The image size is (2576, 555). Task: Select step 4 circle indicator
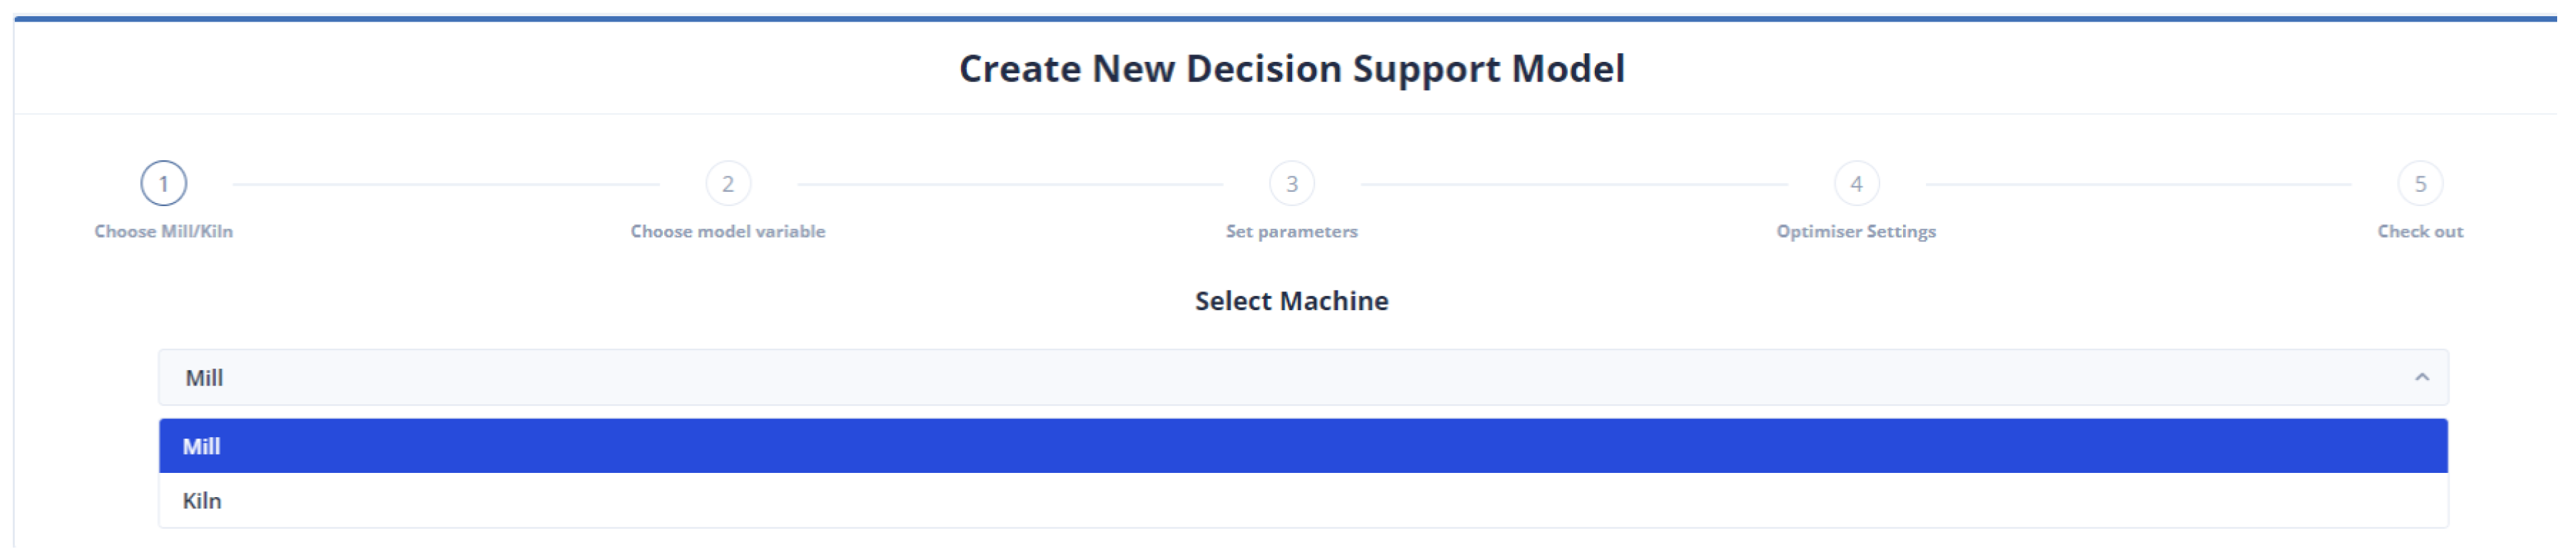click(x=1856, y=184)
